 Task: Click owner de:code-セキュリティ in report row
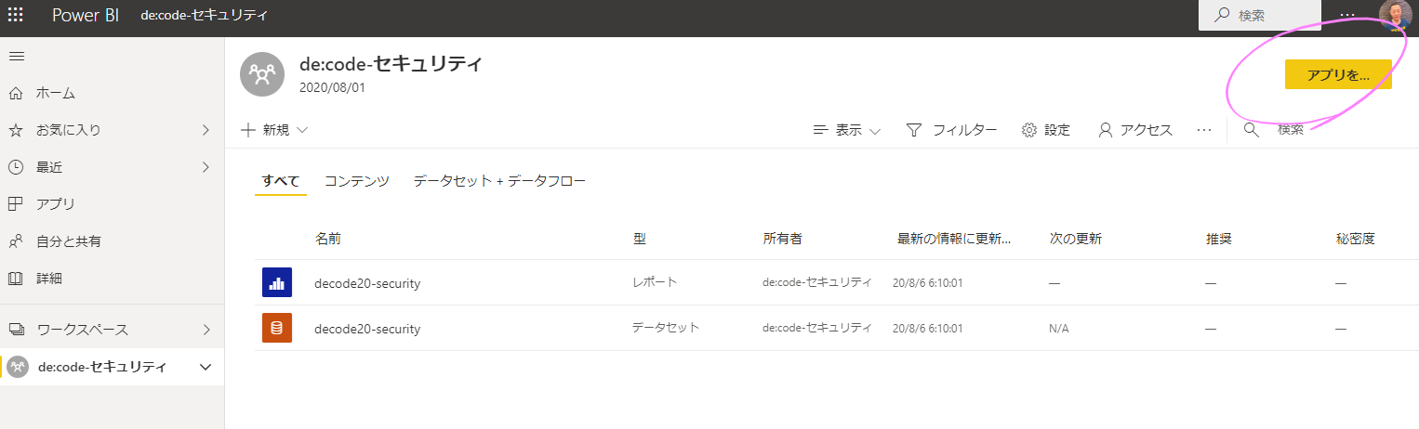tap(817, 281)
